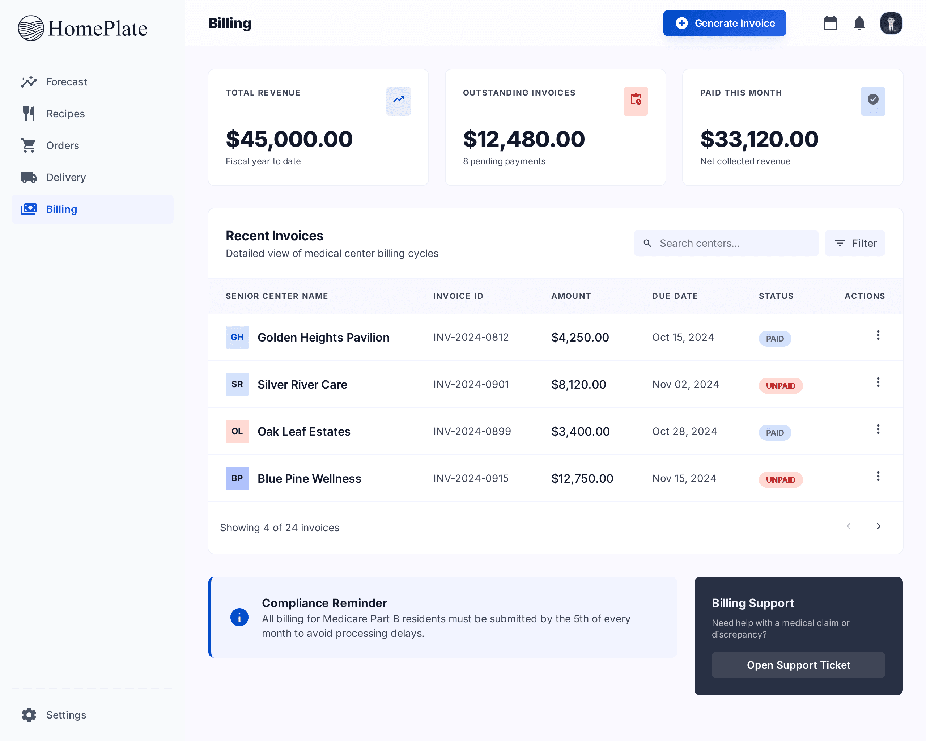The width and height of the screenshot is (926, 741).
Task: Open actions menu for Silver River Care invoice
Action: point(878,382)
